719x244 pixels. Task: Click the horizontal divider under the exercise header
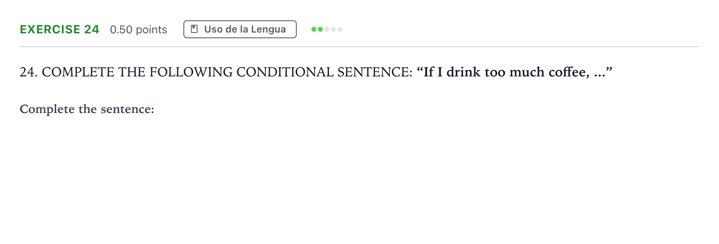359,47
